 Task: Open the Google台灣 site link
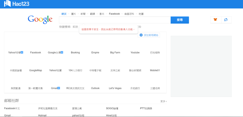(x=54, y=53)
